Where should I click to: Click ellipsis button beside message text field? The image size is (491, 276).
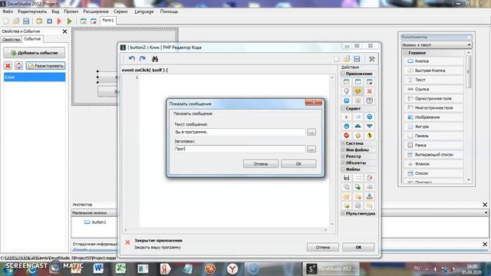click(311, 132)
